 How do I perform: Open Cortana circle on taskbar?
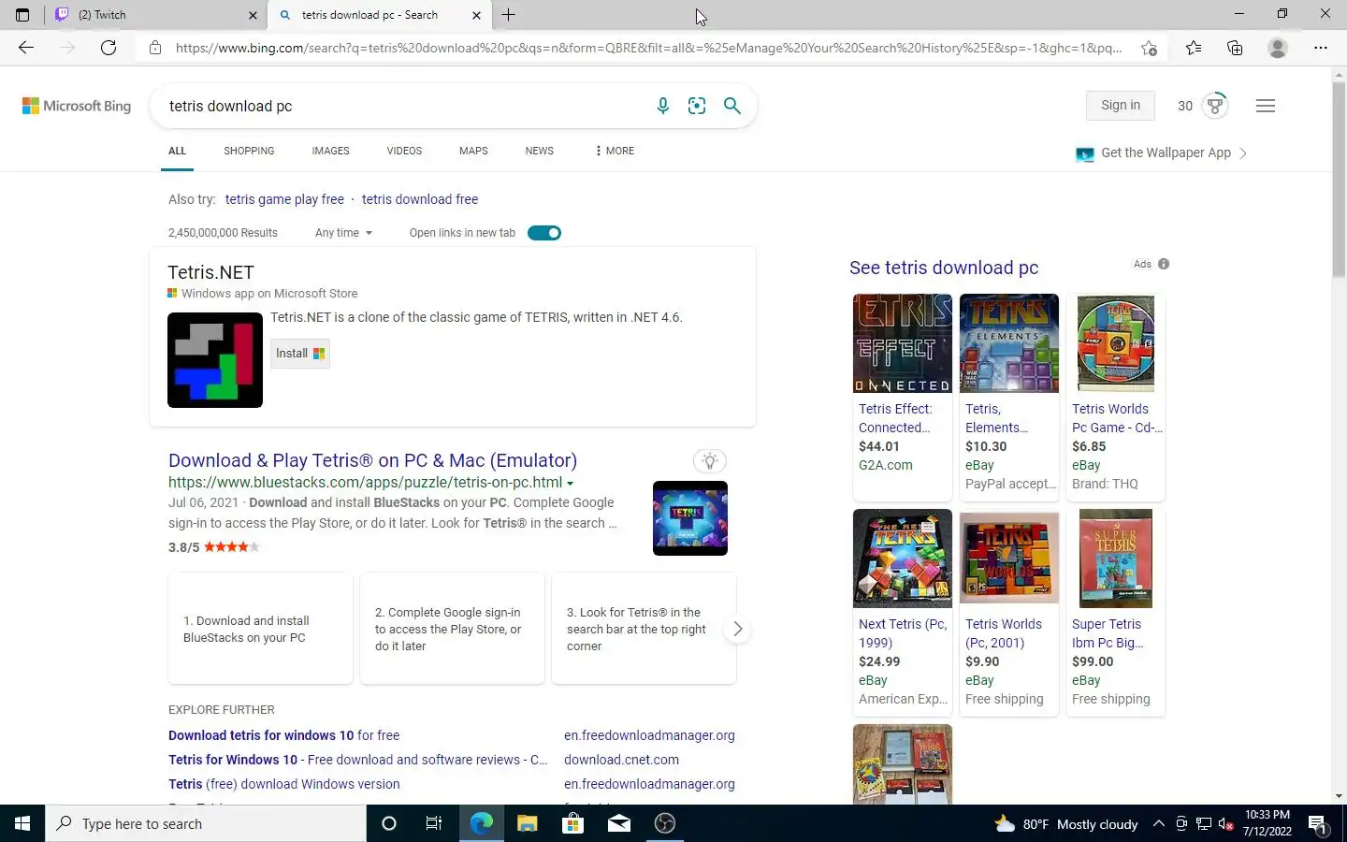coord(389,823)
